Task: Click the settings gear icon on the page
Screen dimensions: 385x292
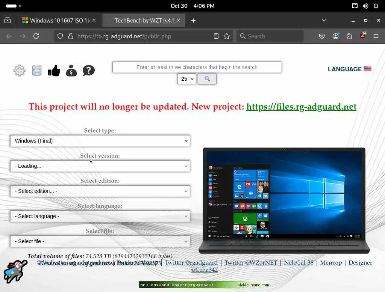Action: (20, 71)
